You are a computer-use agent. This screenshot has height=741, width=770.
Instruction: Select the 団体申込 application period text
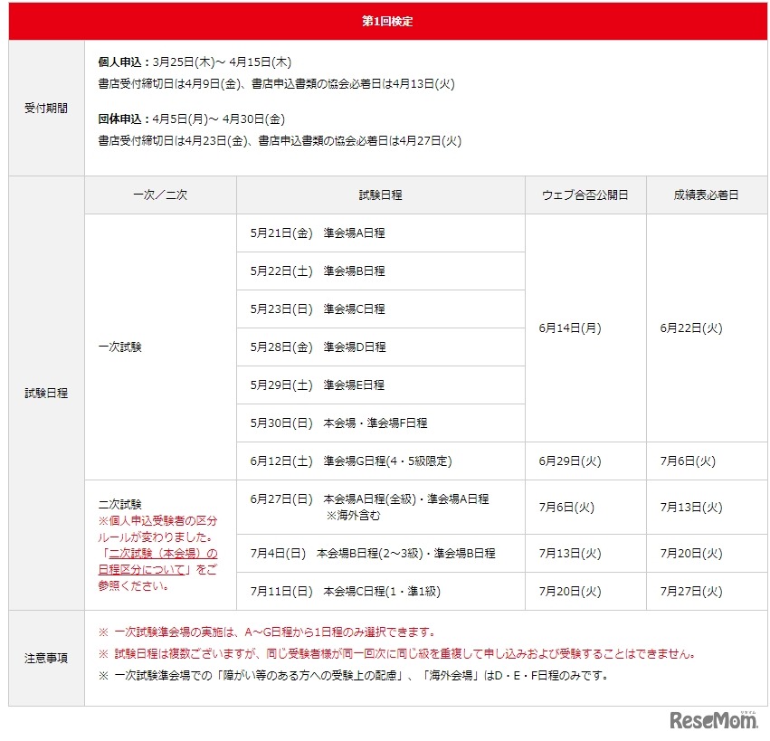point(195,119)
